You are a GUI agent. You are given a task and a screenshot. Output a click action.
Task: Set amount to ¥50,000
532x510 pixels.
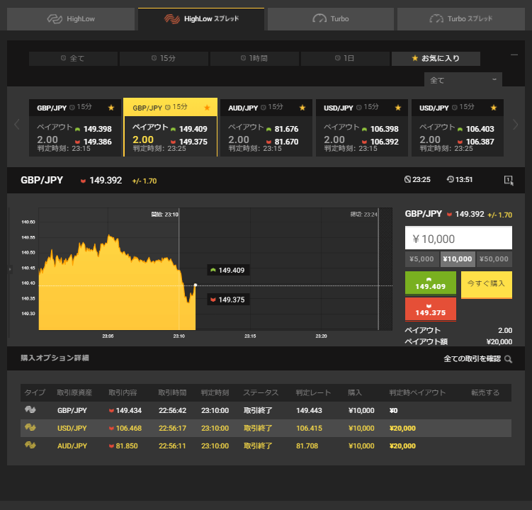[494, 259]
